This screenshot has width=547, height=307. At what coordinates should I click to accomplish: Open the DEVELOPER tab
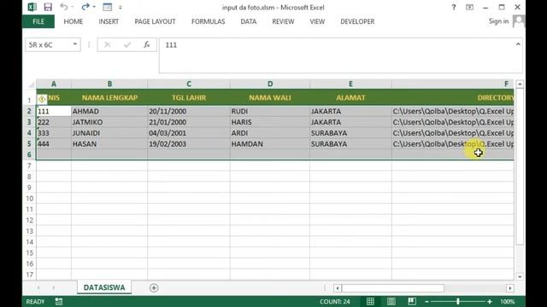[357, 21]
